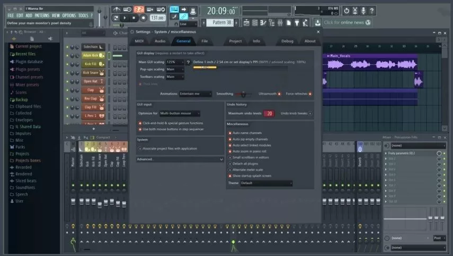453x256 pixels.
Task: Add a channel with the plus button
Action: coord(94,129)
